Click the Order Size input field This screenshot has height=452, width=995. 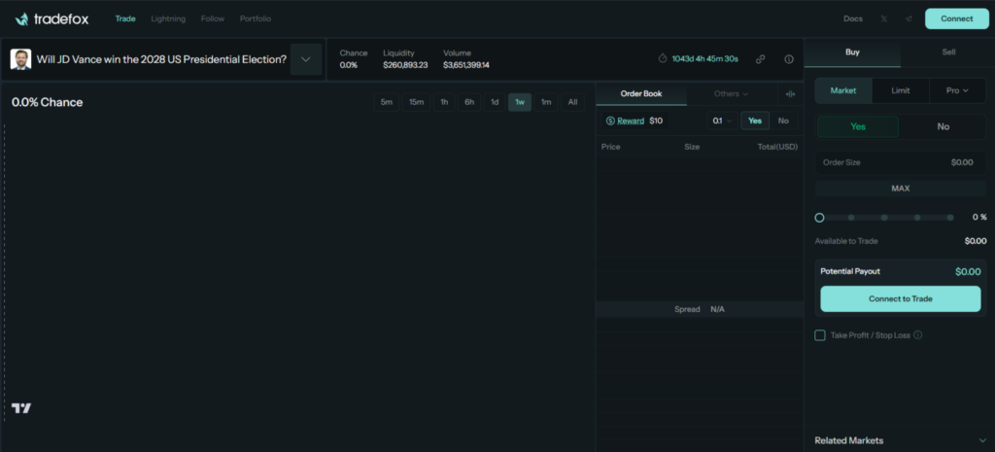pos(900,162)
